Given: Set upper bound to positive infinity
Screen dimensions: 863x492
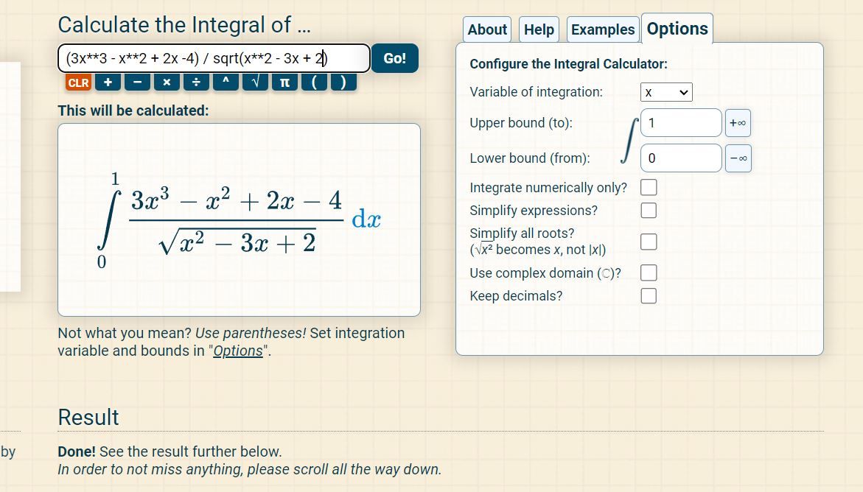Looking at the screenshot, I should [738, 123].
